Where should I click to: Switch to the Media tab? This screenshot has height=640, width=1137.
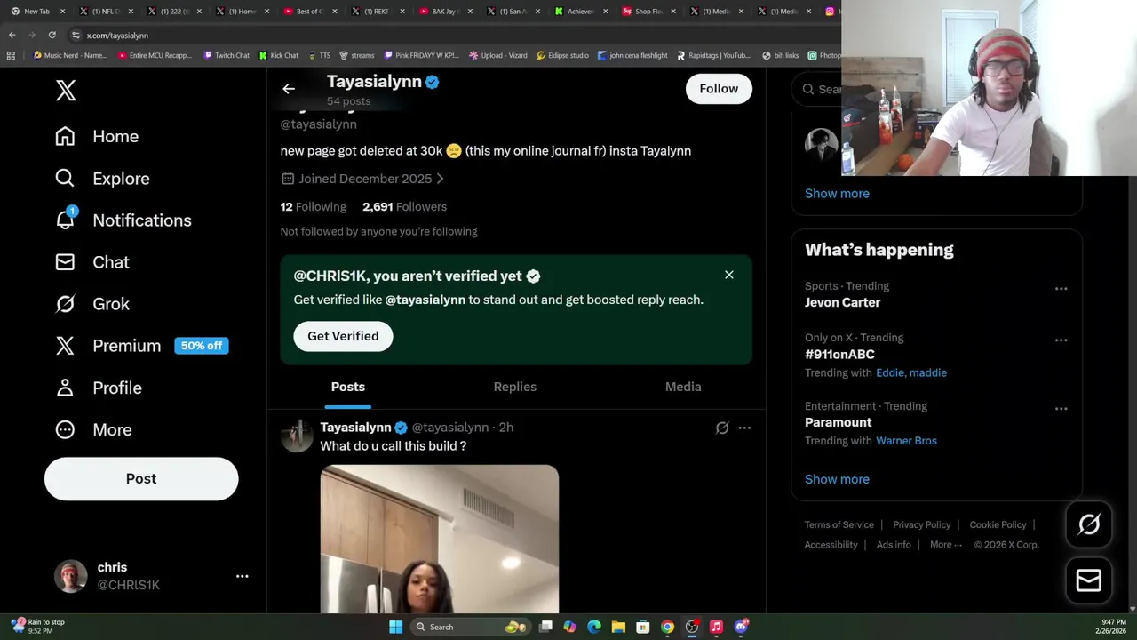coord(683,387)
